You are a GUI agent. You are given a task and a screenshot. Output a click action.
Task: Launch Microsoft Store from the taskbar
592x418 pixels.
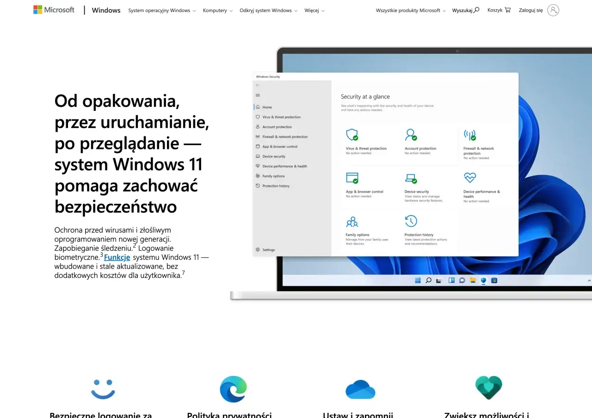click(x=494, y=280)
